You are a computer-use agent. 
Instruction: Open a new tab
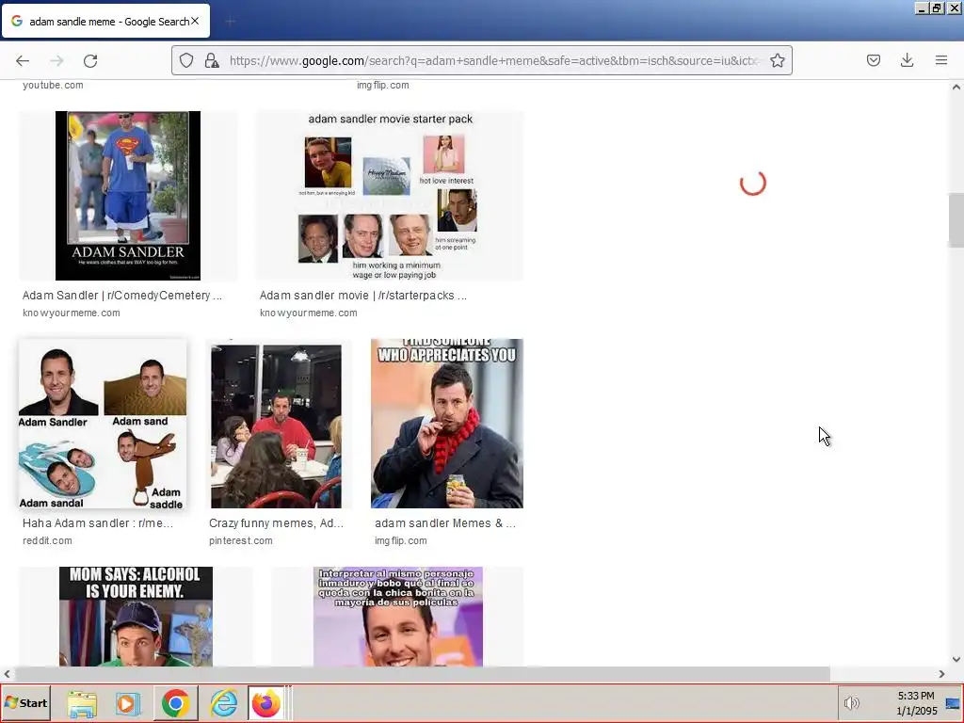pos(230,23)
